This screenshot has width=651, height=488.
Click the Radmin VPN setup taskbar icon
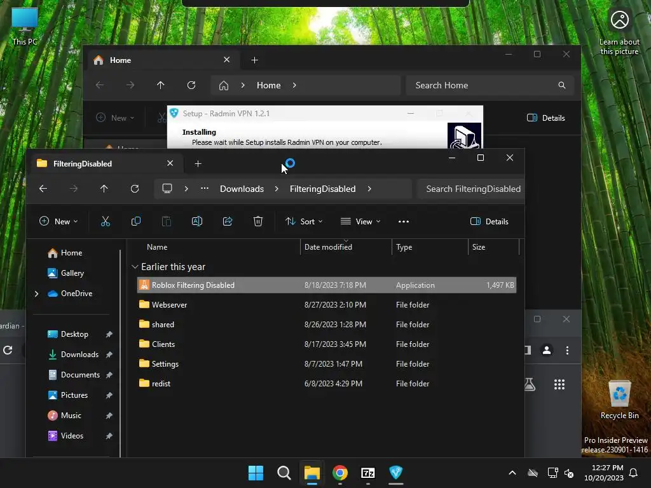[x=395, y=473]
